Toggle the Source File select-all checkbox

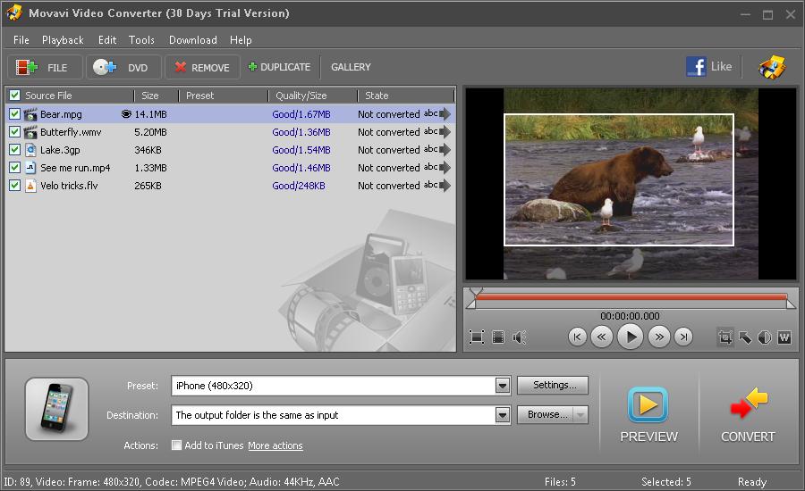(15, 96)
